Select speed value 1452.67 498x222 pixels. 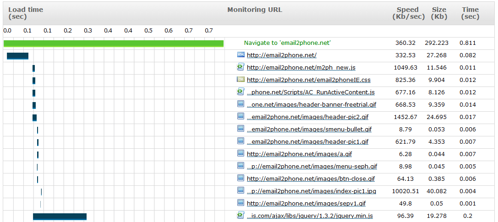(405, 117)
